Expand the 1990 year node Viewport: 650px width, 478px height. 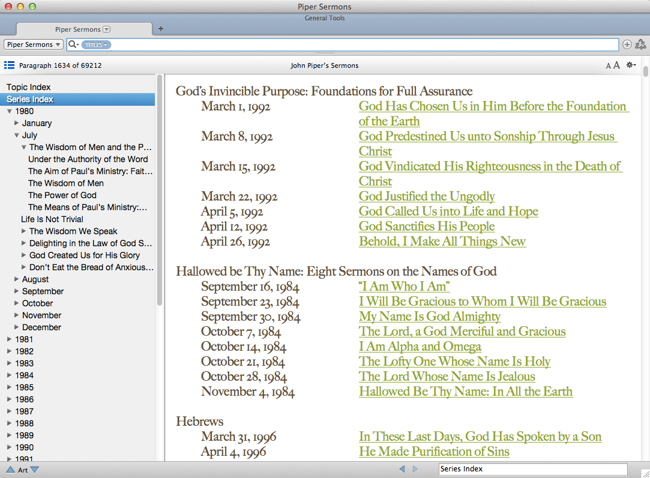(x=10, y=447)
